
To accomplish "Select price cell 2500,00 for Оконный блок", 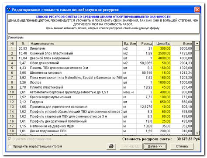I will click(x=162, y=53).
